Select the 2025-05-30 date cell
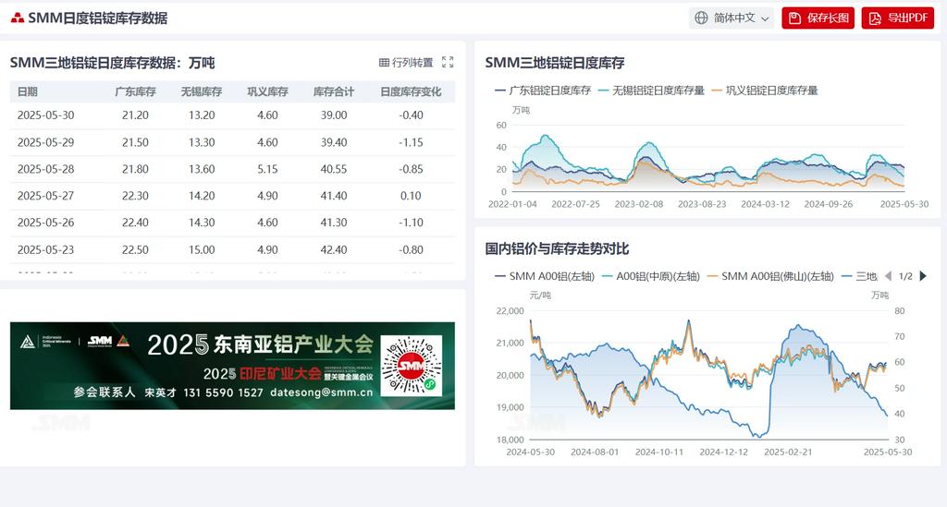947x507 pixels. click(46, 115)
